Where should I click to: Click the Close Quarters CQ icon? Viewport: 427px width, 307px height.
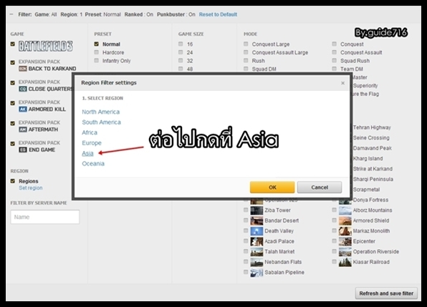(23, 89)
